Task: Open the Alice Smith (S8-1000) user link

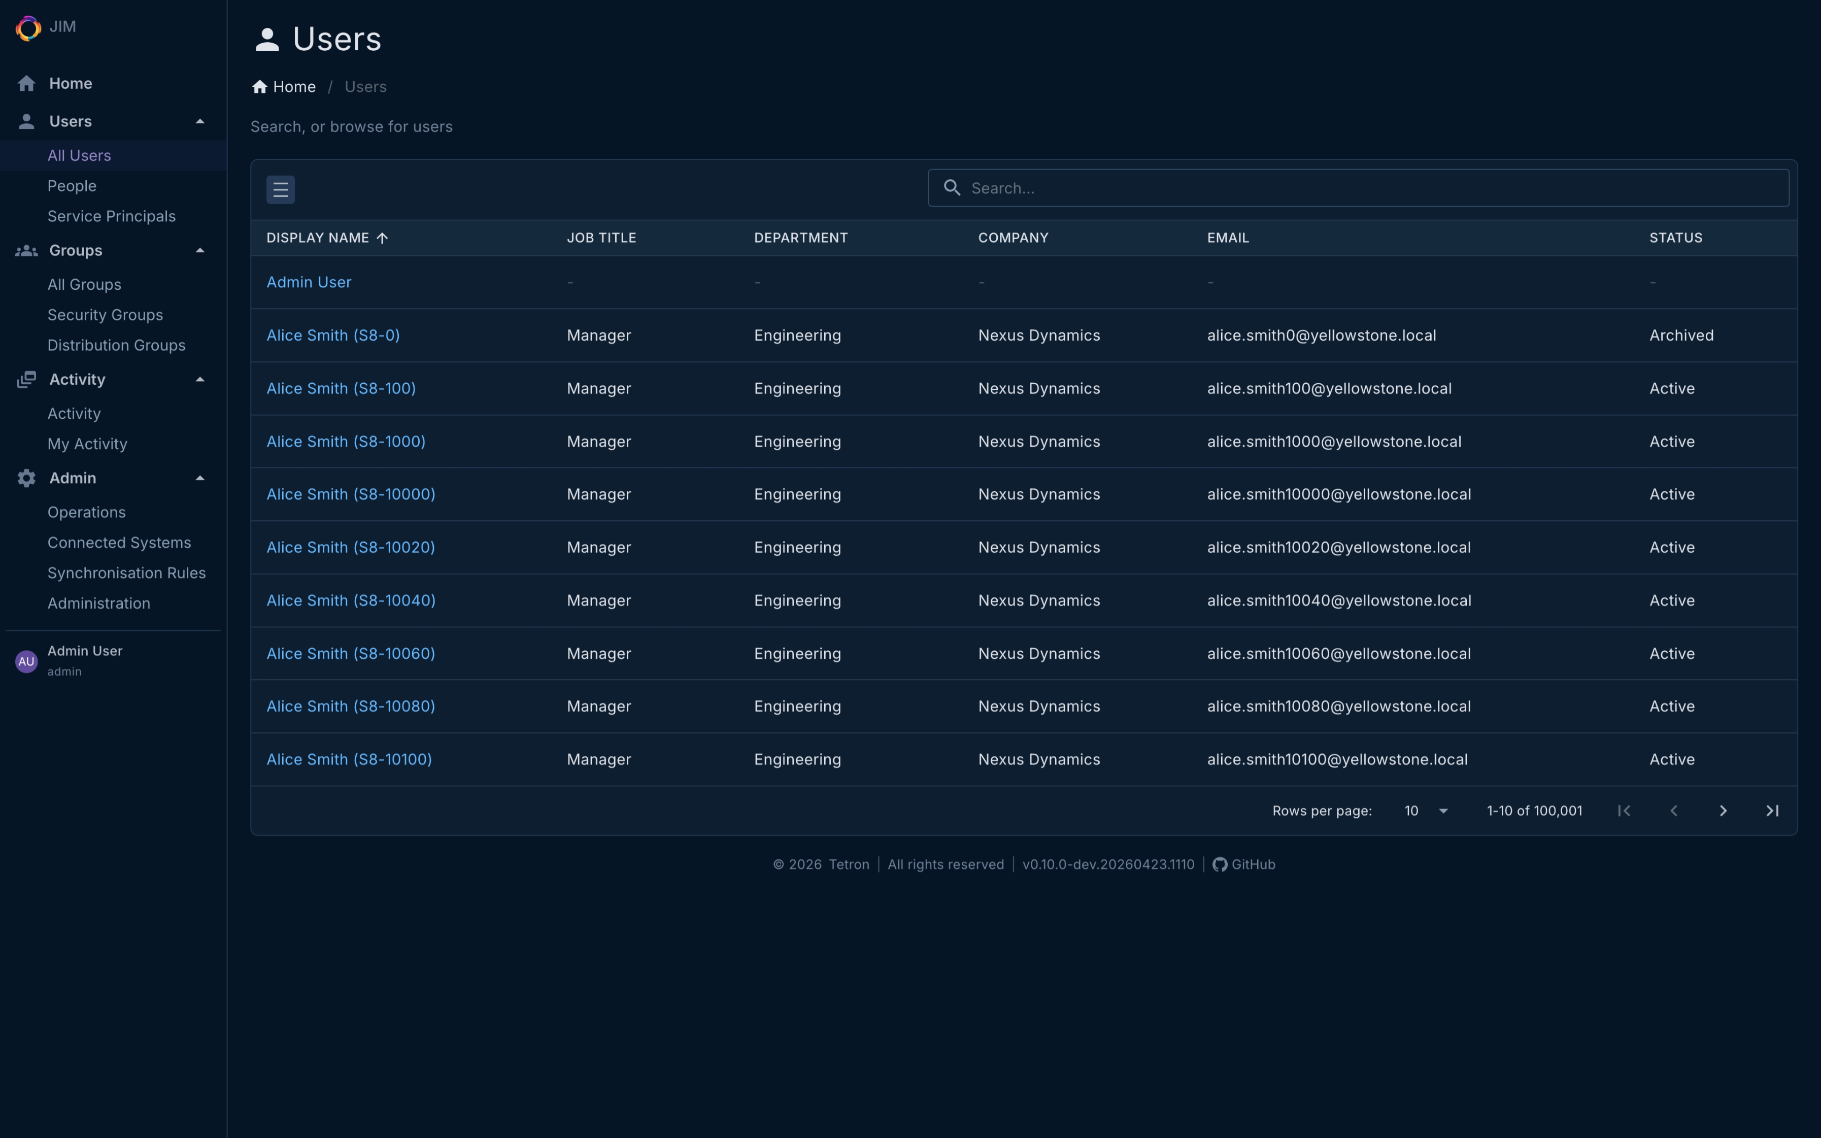Action: coord(346,442)
